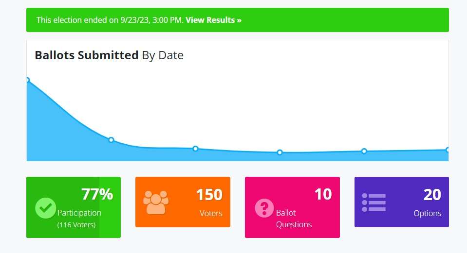Viewport: 467px width, 253px height.
Task: Click the Options card label
Action: click(427, 213)
